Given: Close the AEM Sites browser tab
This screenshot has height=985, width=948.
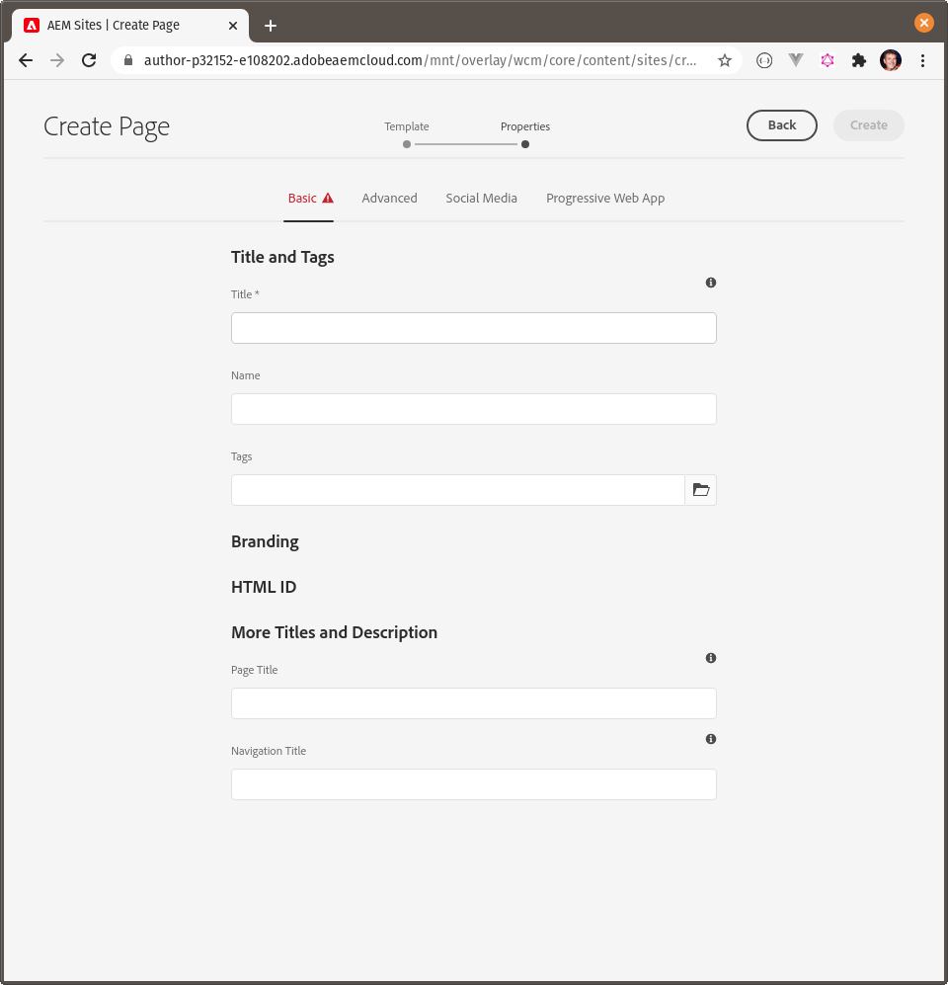Looking at the screenshot, I should click(233, 25).
